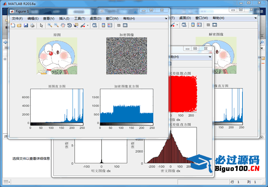Viewport: 268px width, 187px height.
Task: Click the Link Plot icon in Figure 1
Action: coord(94,25)
